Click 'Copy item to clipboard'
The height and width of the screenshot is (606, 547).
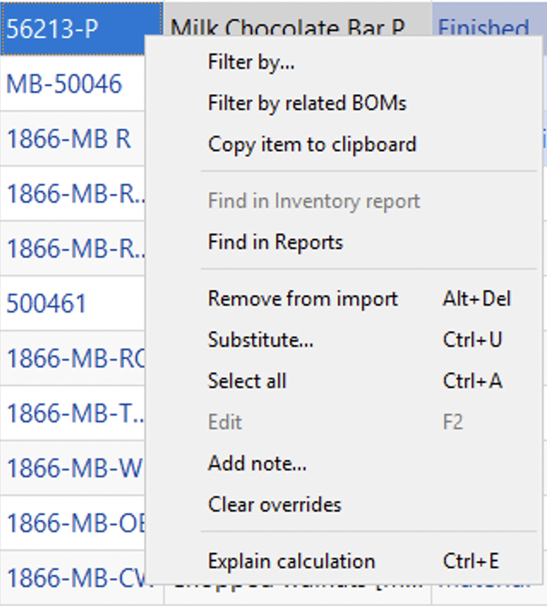pyautogui.click(x=312, y=144)
